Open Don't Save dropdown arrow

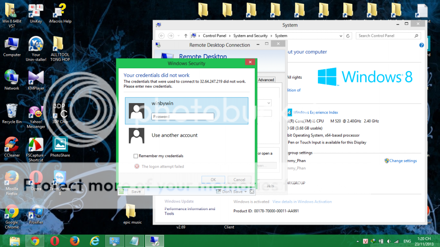245,192
